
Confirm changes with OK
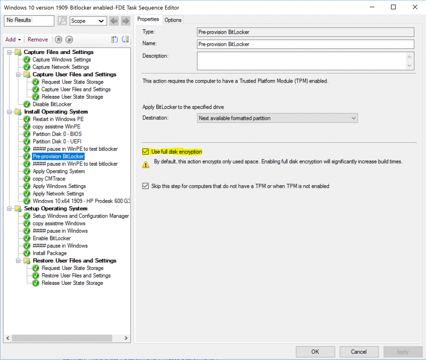[x=315, y=351]
